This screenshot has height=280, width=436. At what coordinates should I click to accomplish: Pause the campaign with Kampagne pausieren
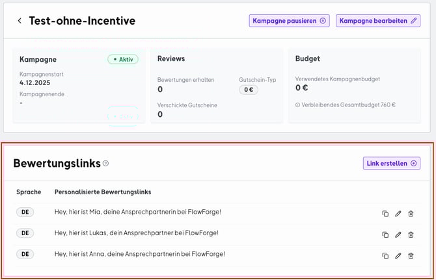click(x=289, y=21)
